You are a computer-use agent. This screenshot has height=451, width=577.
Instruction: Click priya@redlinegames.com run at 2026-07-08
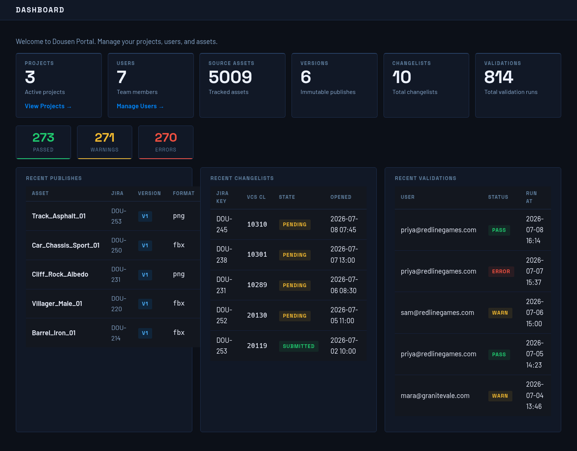pyautogui.click(x=438, y=230)
